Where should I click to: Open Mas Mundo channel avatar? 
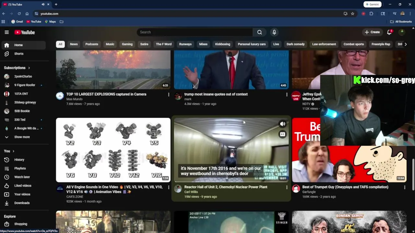click(x=60, y=96)
